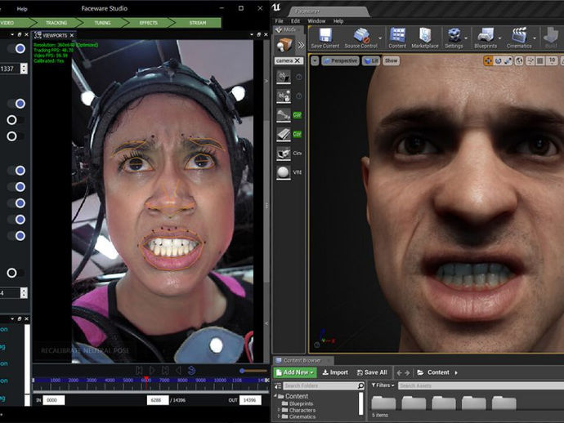The image size is (564, 423).
Task: Expand the Cinematics folder in tree
Action: click(x=279, y=416)
